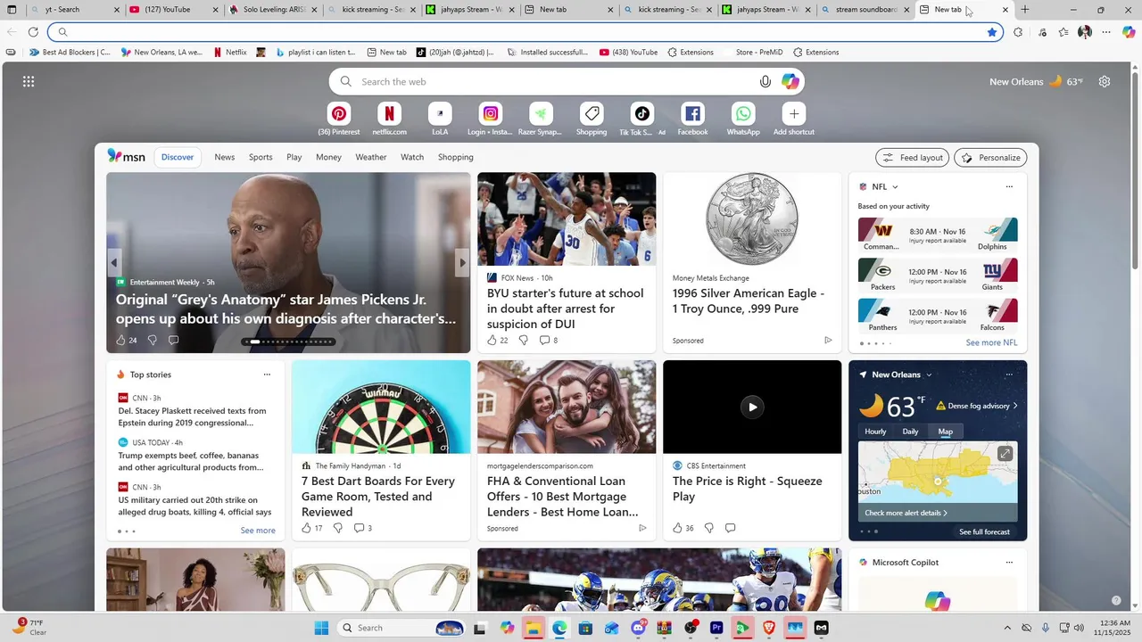Viewport: 1142px width, 642px height.
Task: Expand the weather map to full view
Action: (x=1005, y=455)
